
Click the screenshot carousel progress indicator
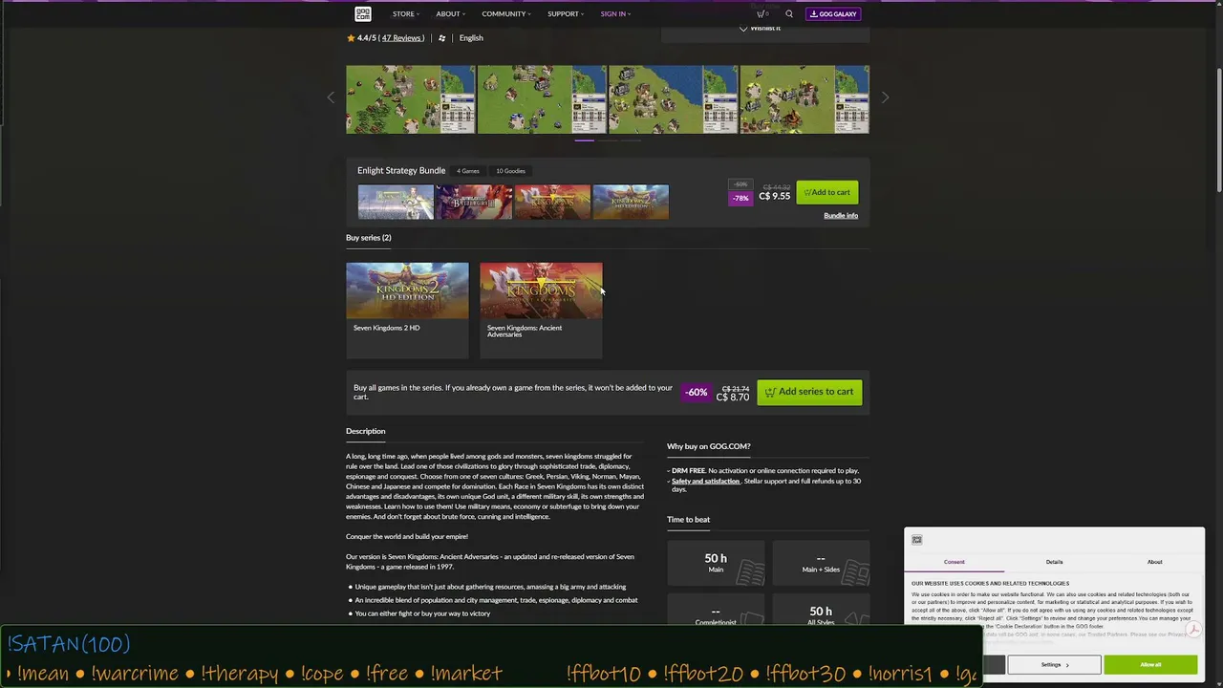[608, 140]
